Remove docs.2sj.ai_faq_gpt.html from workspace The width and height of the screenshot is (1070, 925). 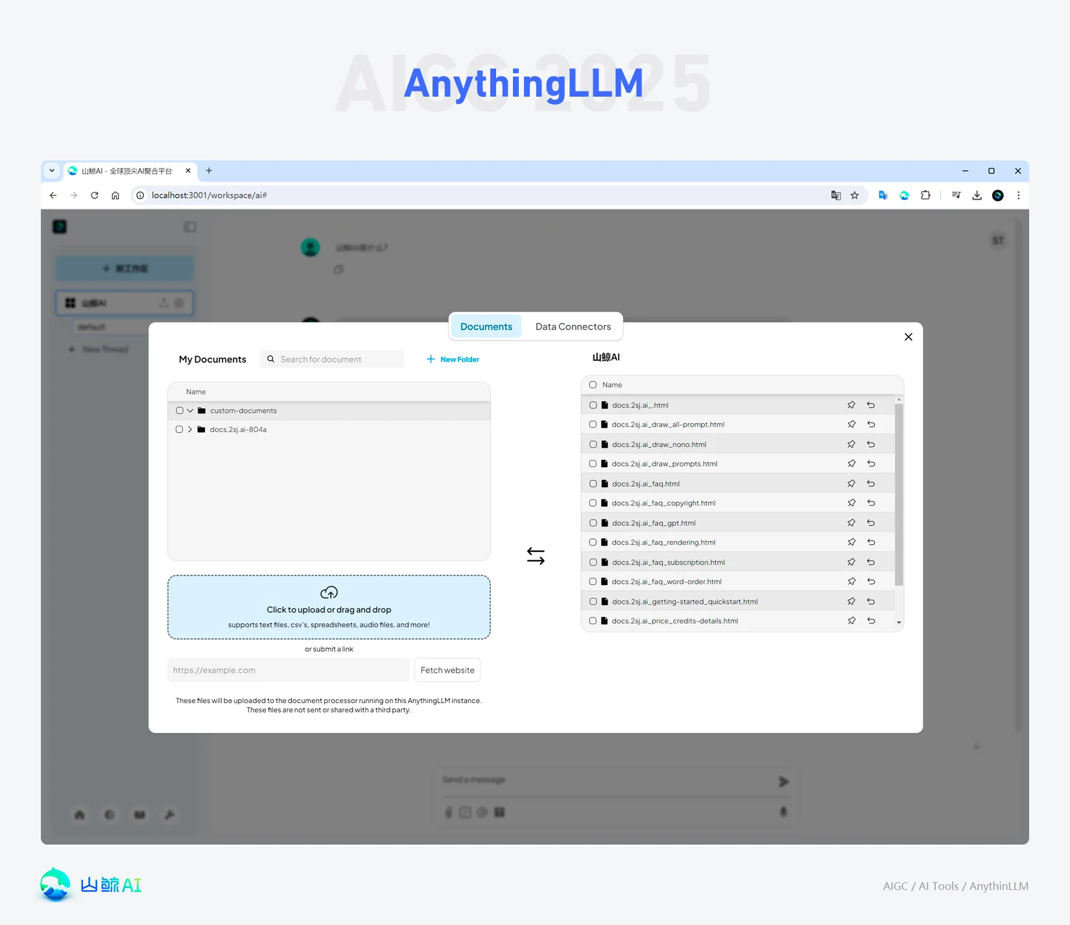871,523
